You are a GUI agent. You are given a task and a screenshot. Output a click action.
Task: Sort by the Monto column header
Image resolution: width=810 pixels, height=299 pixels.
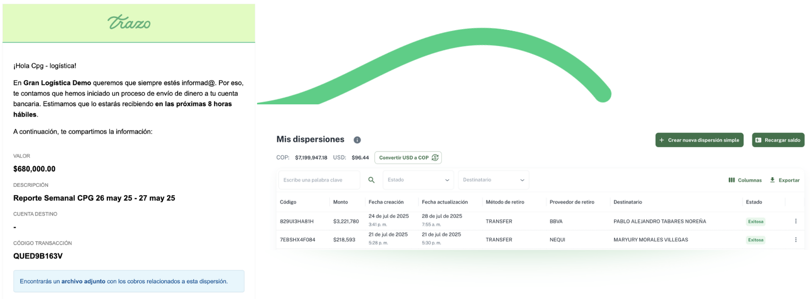click(x=340, y=202)
